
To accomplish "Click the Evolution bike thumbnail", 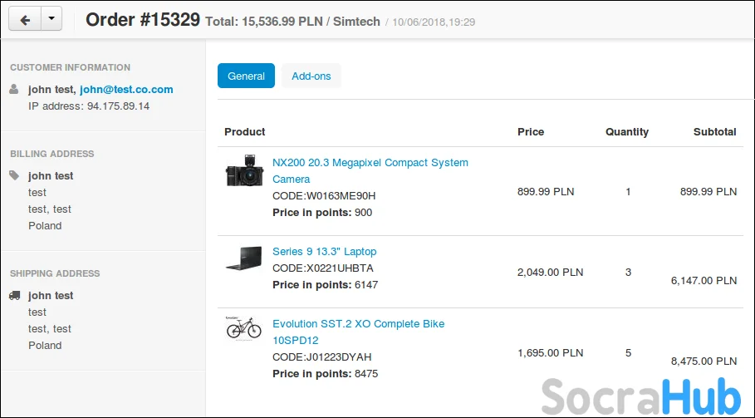I will coord(244,328).
